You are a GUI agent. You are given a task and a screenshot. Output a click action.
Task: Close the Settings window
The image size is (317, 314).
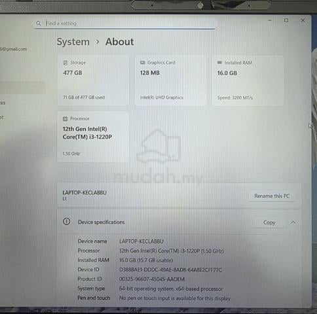click(x=303, y=20)
